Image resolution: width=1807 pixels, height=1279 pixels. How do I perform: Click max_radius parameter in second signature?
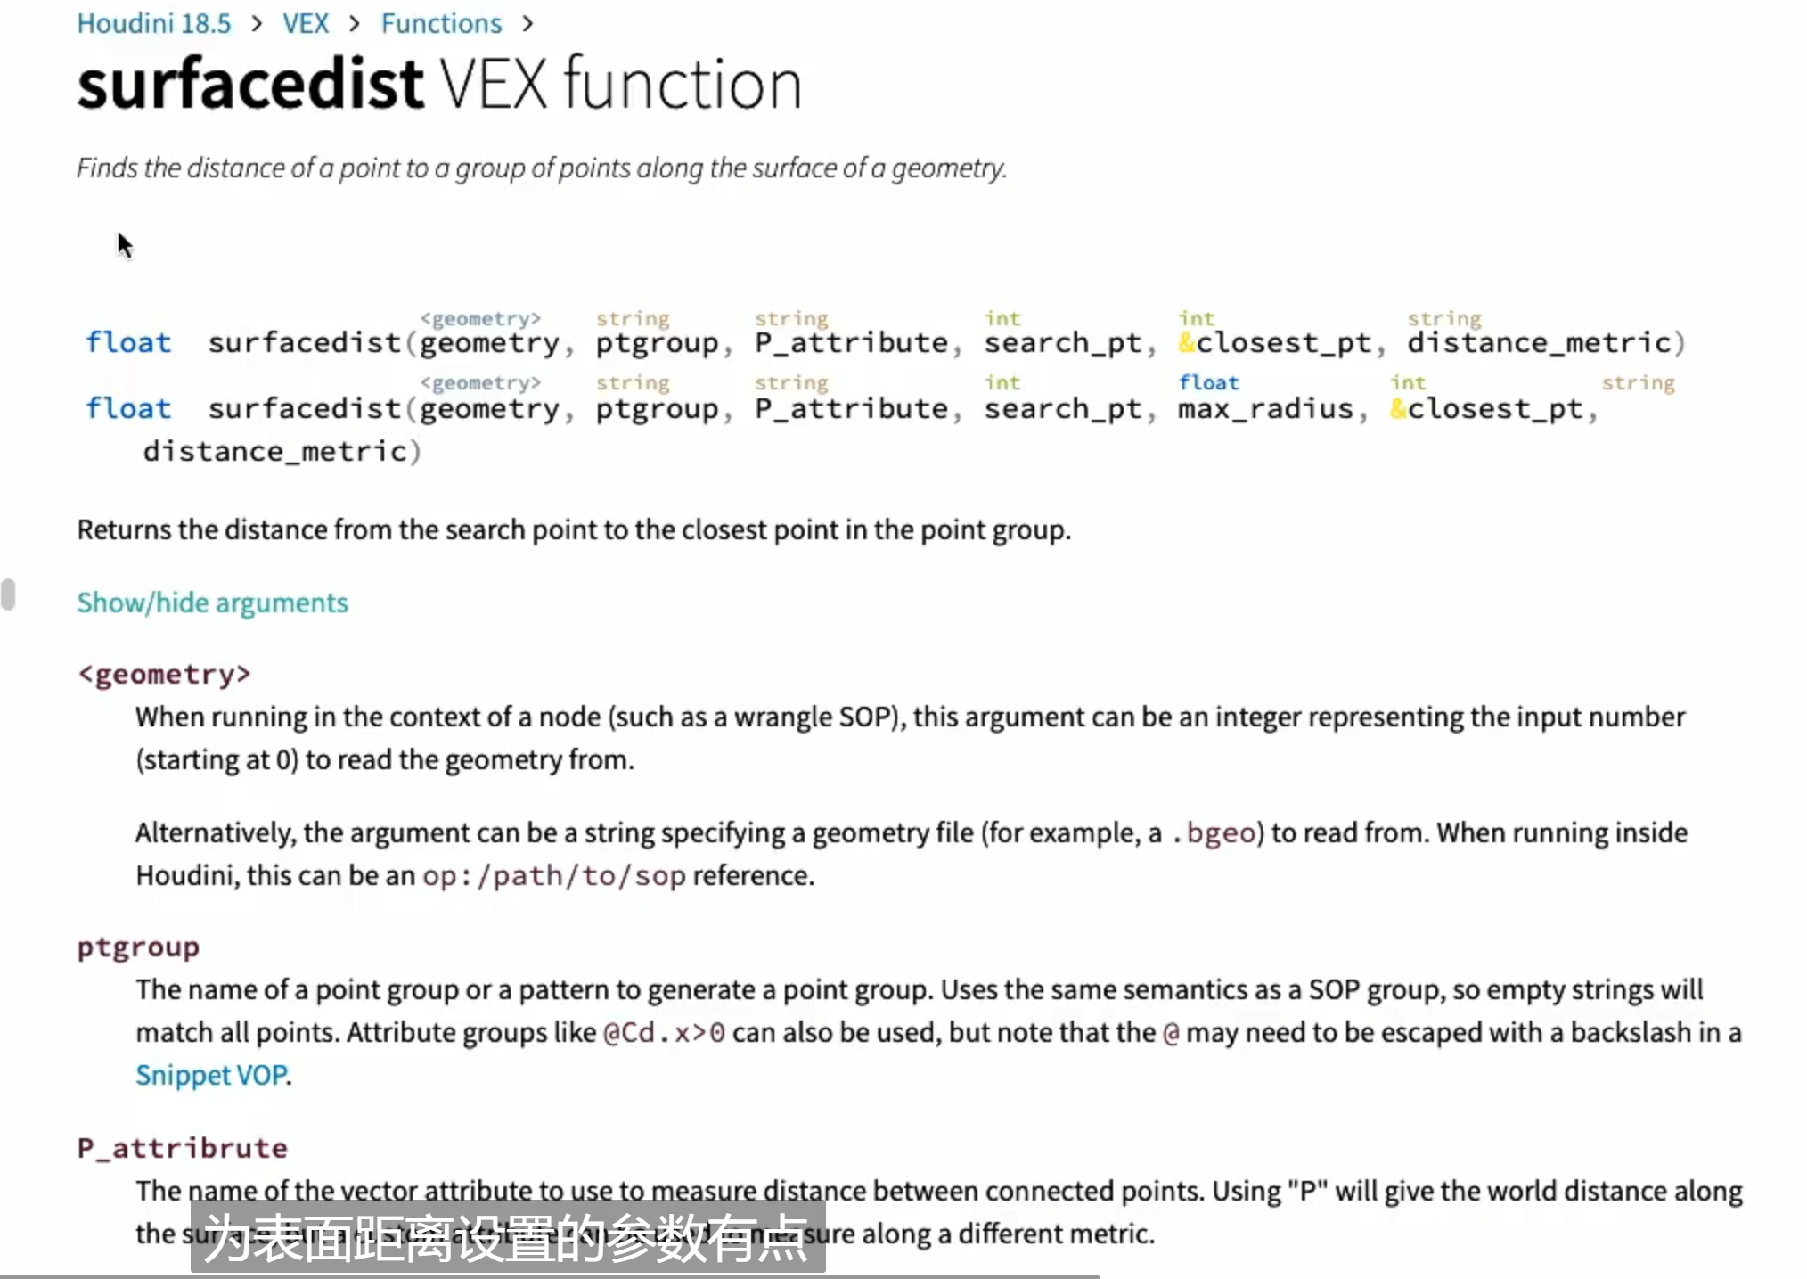click(x=1265, y=408)
